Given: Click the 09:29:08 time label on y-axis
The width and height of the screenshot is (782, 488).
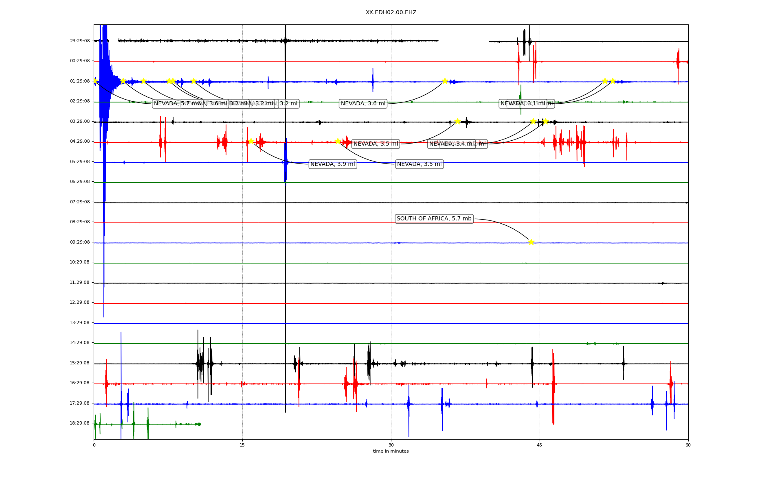Looking at the screenshot, I should click(79, 242).
